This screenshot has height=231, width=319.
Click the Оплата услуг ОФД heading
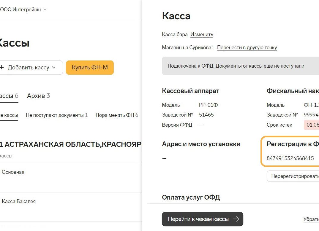191,197
